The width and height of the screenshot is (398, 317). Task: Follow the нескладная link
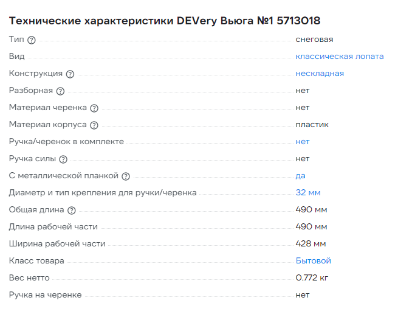coord(320,74)
